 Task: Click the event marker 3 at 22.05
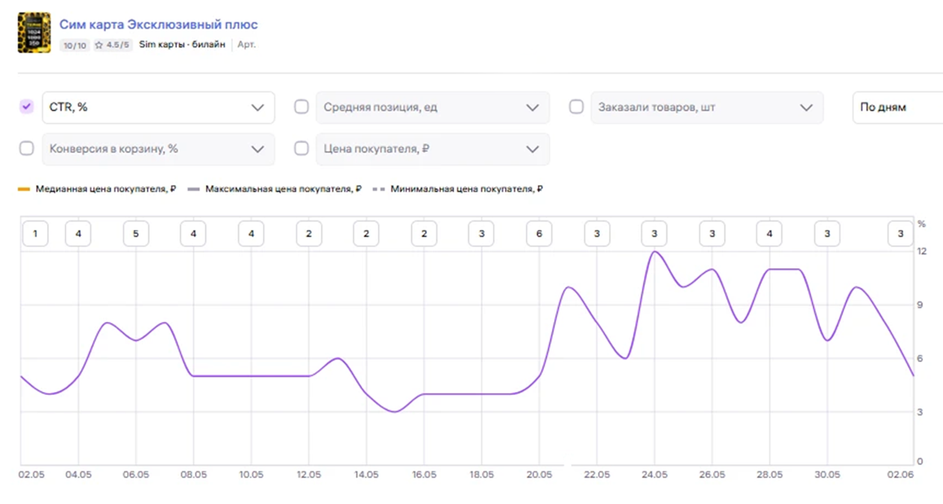pyautogui.click(x=597, y=233)
